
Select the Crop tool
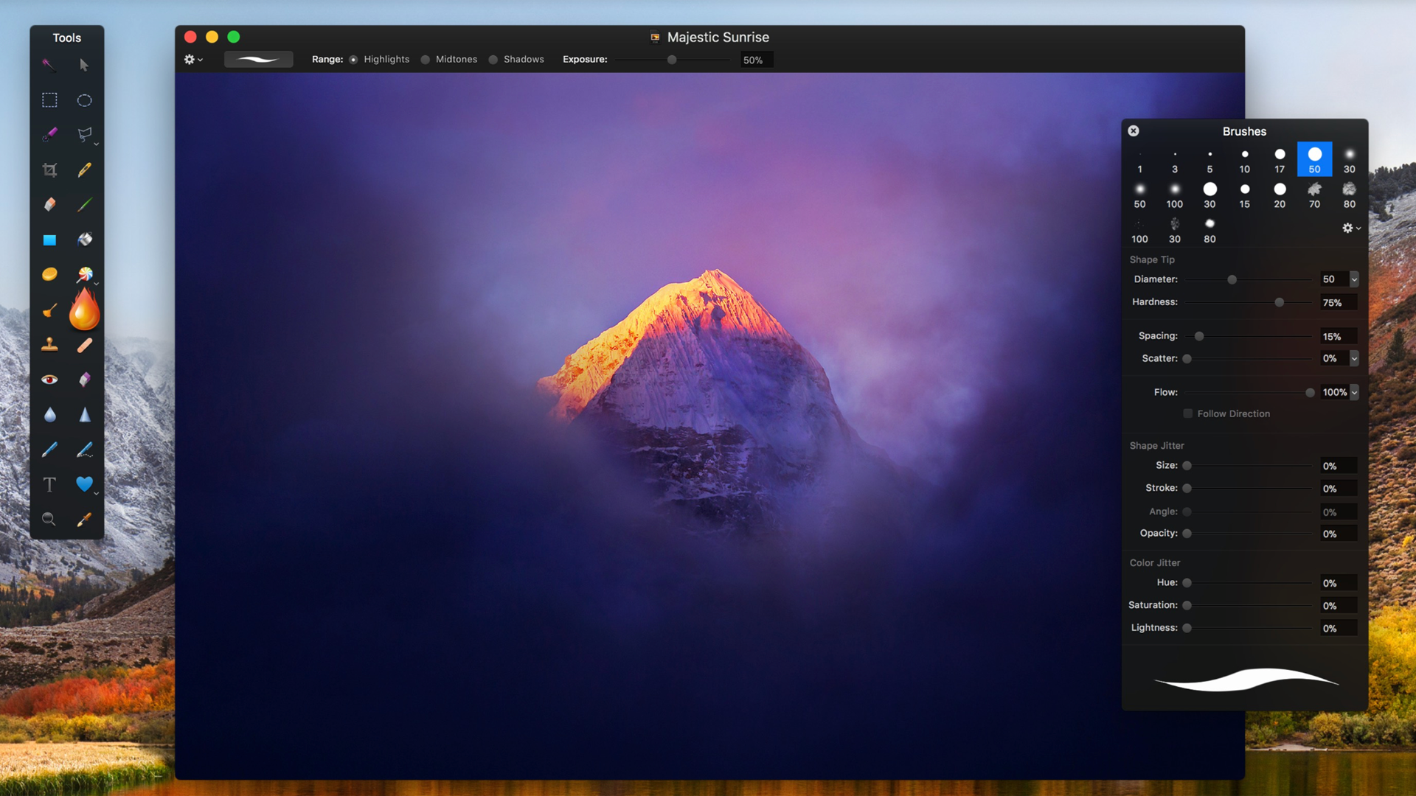[x=49, y=170]
